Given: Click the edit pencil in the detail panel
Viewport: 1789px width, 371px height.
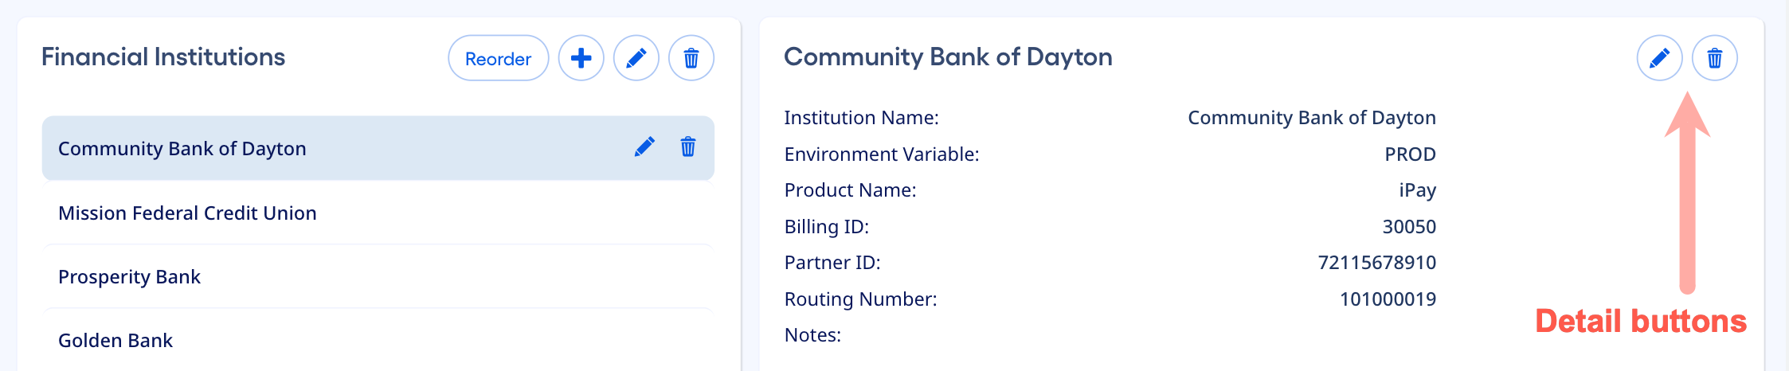Looking at the screenshot, I should click(1659, 58).
